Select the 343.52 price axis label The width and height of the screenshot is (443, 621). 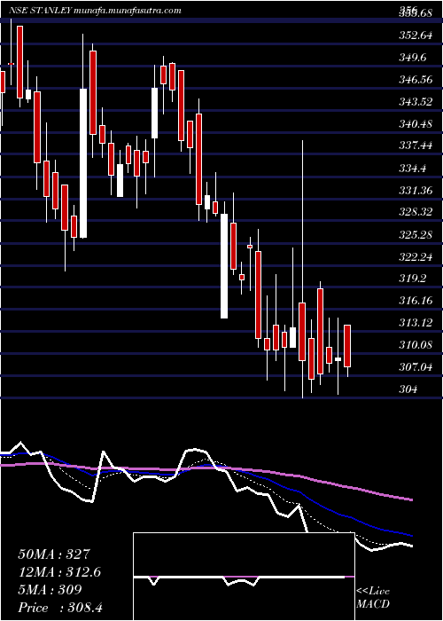click(416, 102)
